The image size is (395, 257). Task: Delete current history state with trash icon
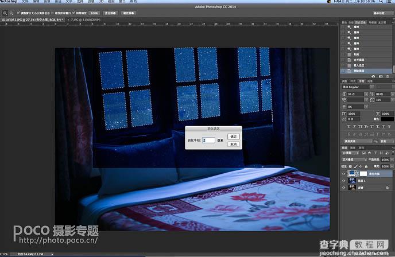click(x=388, y=76)
